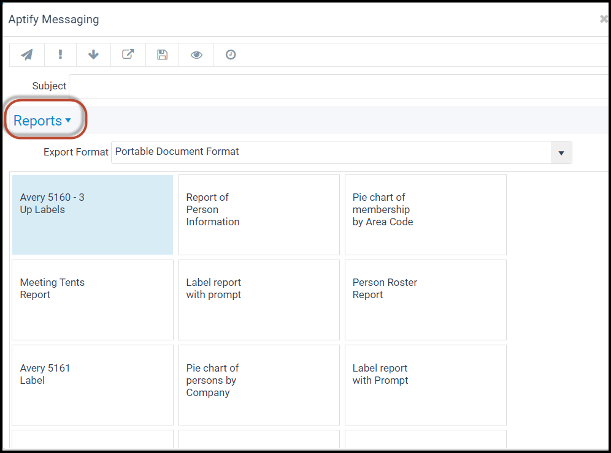
Task: Preview the message with the eye icon
Action: 196,55
